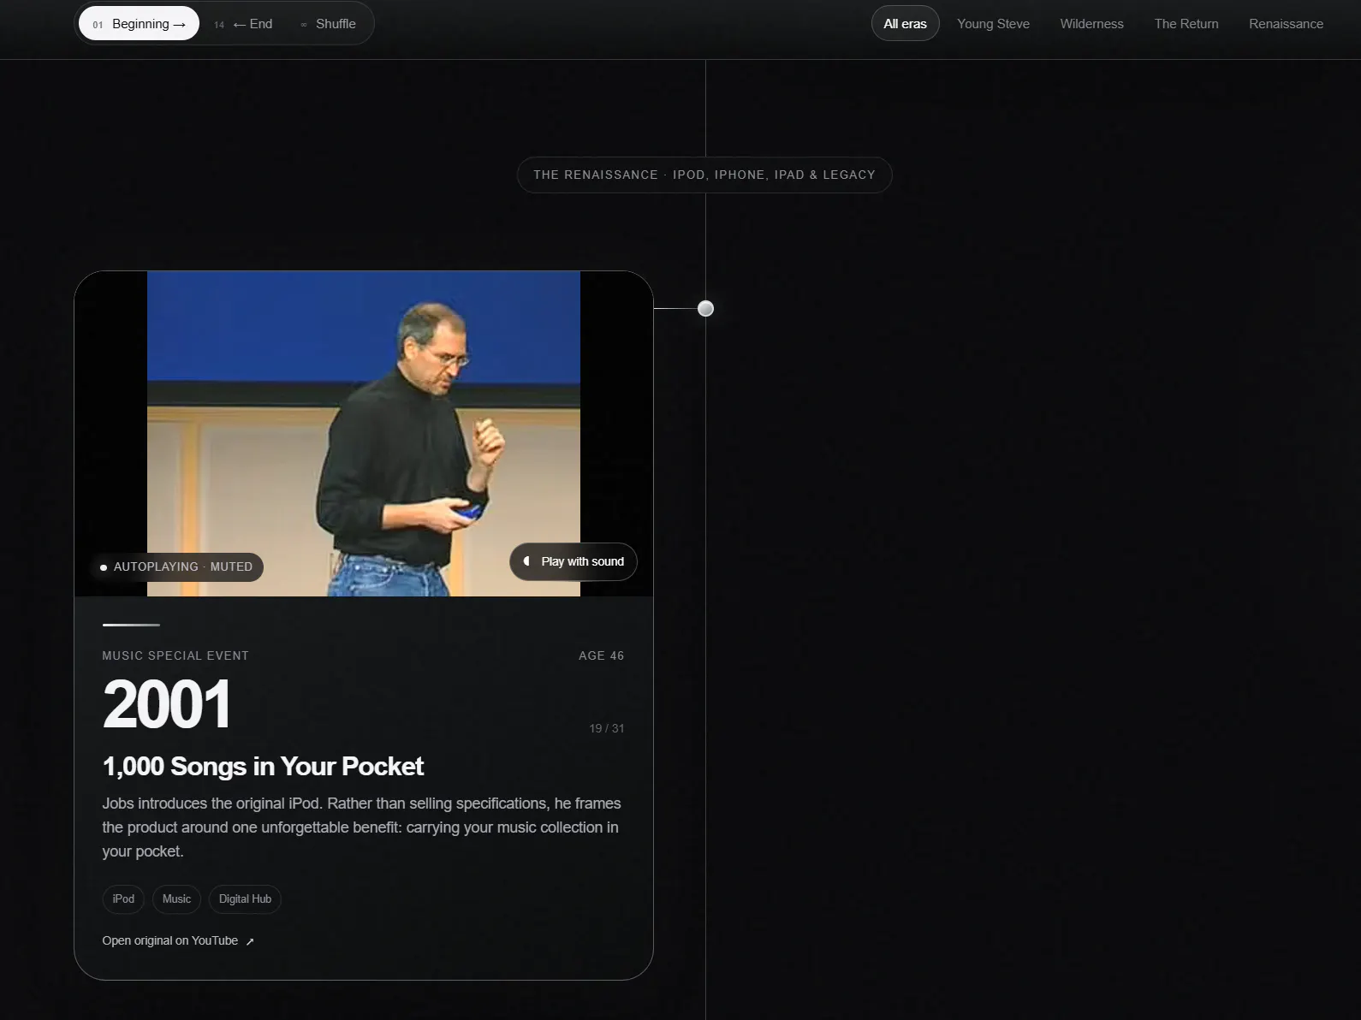Click the speaker icon in Play with sound
The width and height of the screenshot is (1361, 1020).
526,561
